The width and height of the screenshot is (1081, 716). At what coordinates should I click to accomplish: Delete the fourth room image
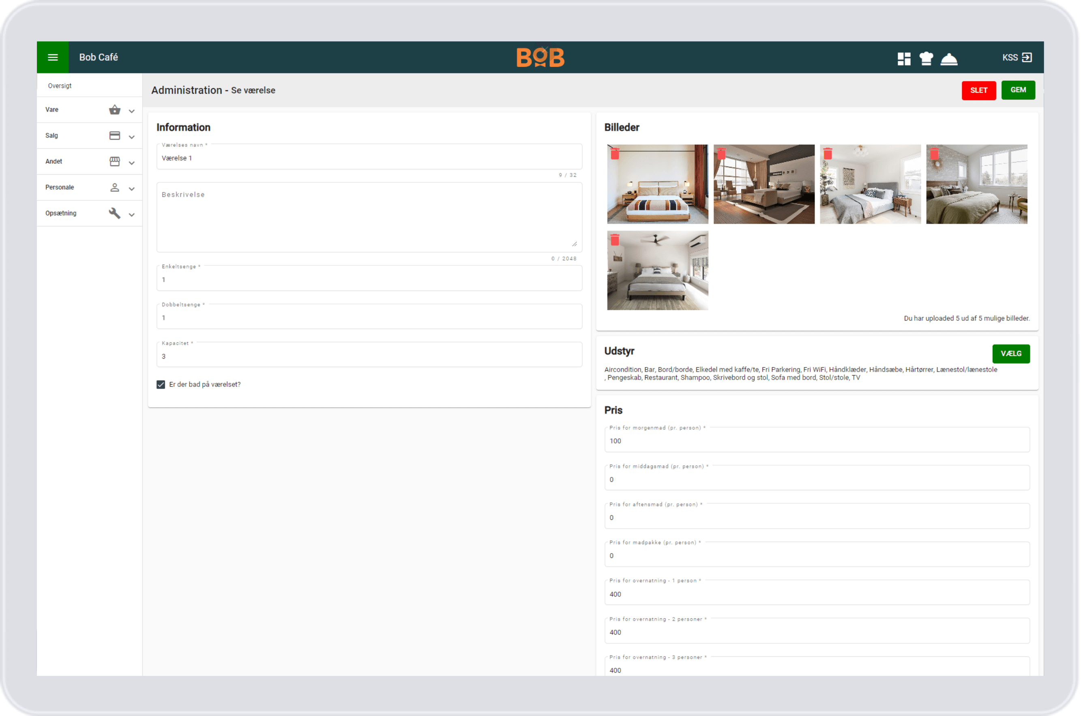[934, 154]
